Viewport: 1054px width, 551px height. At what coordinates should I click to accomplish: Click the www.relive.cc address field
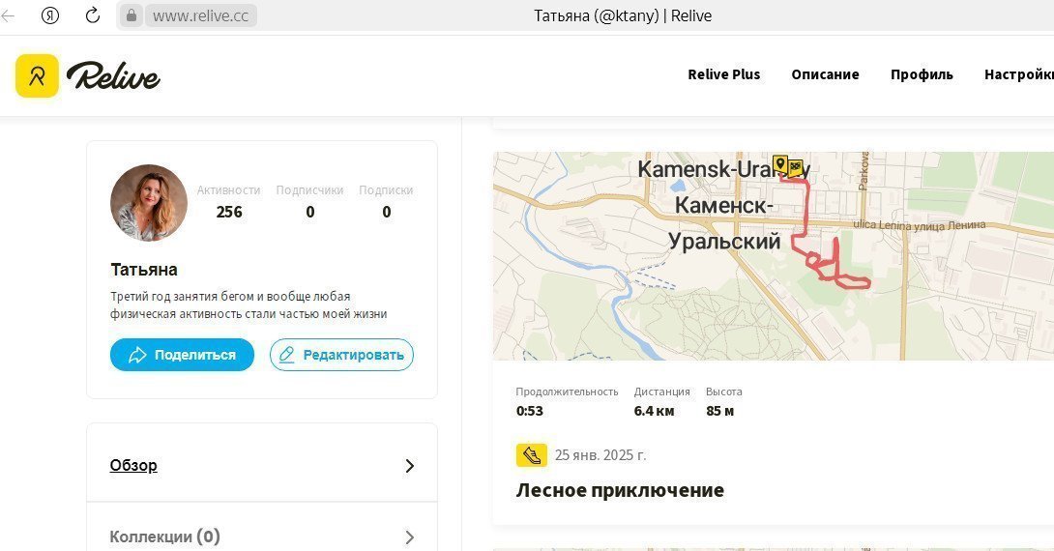(201, 15)
